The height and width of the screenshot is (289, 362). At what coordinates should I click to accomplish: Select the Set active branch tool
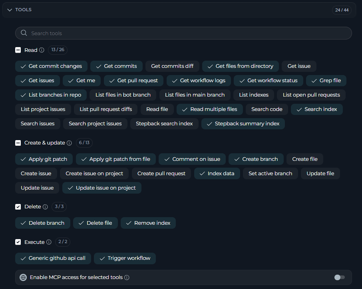(271, 174)
